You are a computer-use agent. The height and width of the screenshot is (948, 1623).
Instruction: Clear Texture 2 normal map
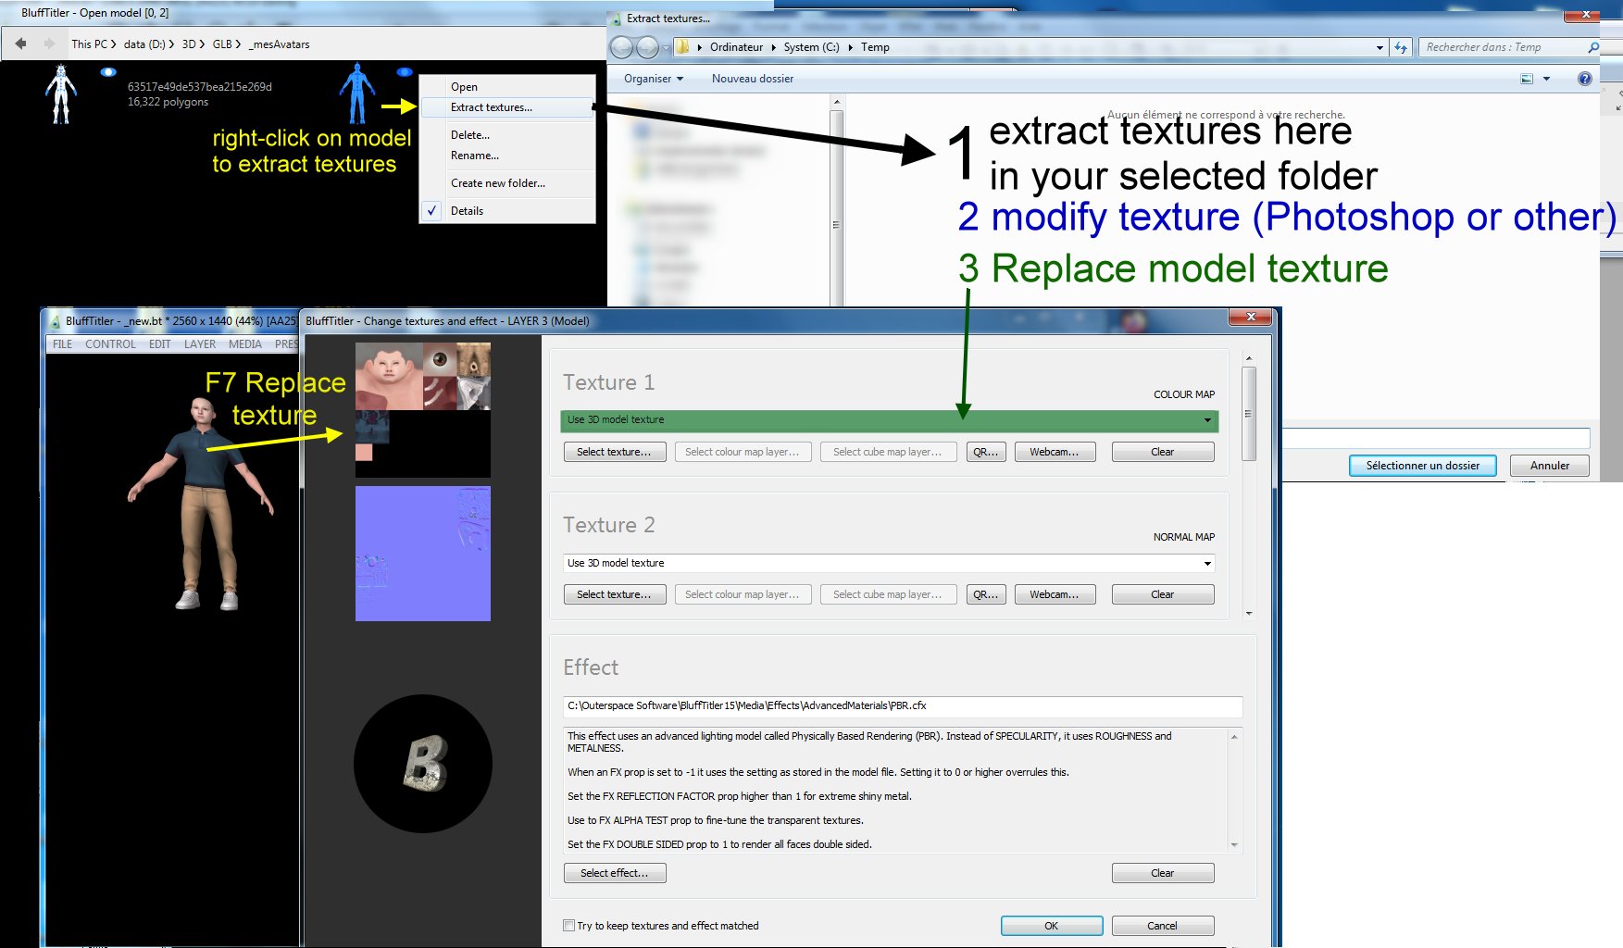click(x=1163, y=594)
